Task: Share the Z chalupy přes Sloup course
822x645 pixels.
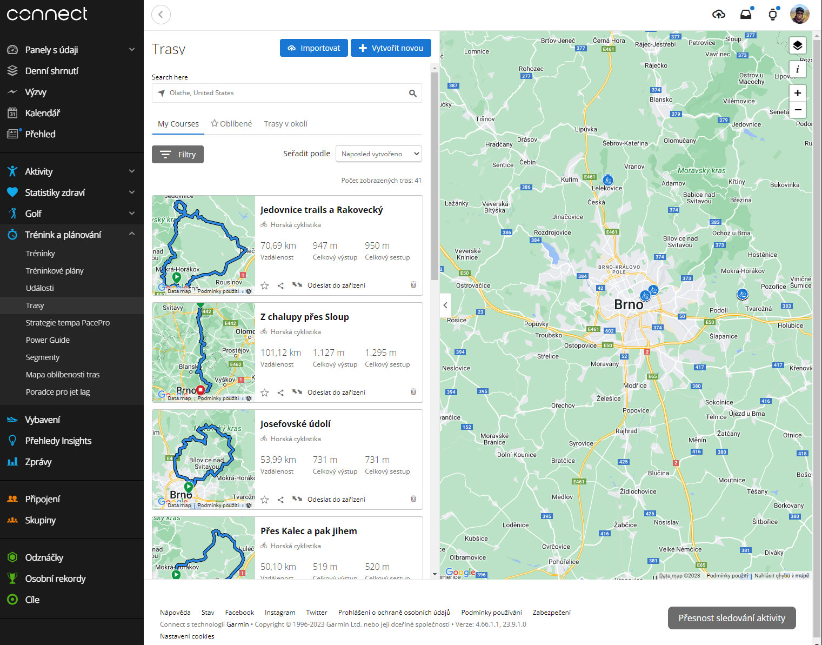Action: coord(280,393)
